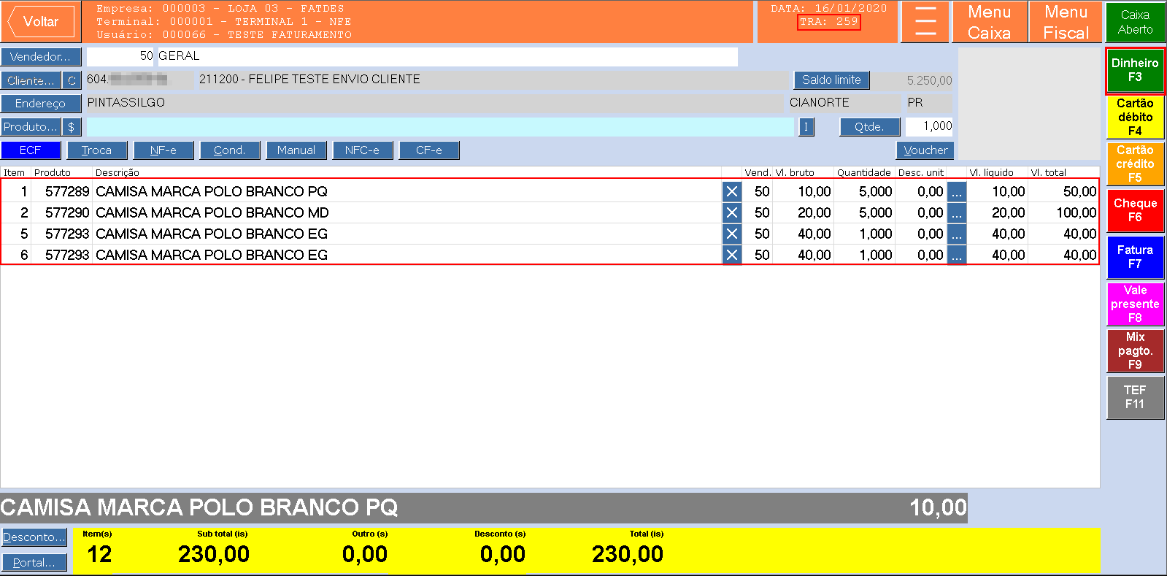The width and height of the screenshot is (1167, 576).
Task: Select the Manual mode
Action: click(296, 150)
